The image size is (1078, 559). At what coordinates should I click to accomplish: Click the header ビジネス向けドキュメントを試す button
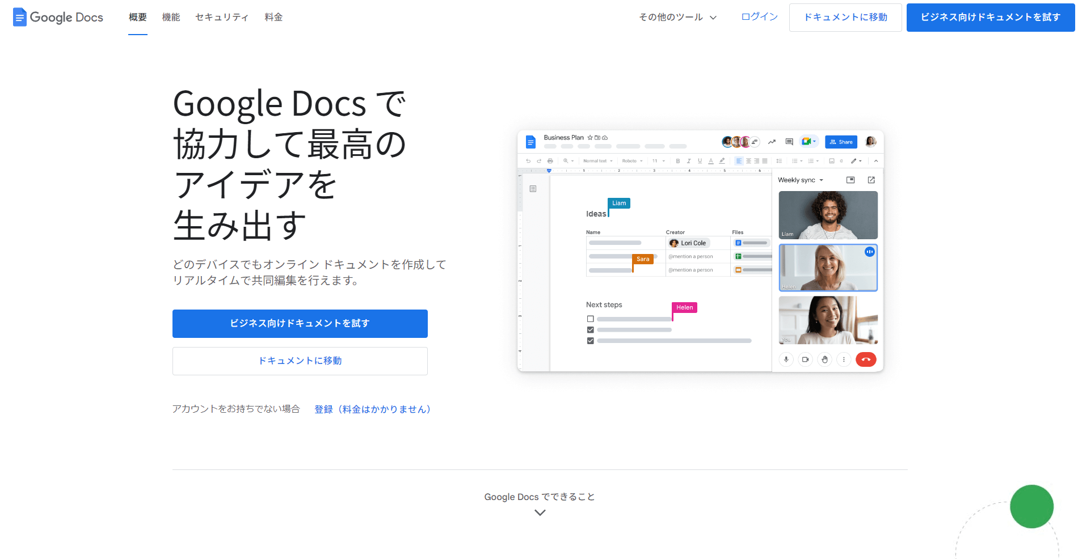991,18
